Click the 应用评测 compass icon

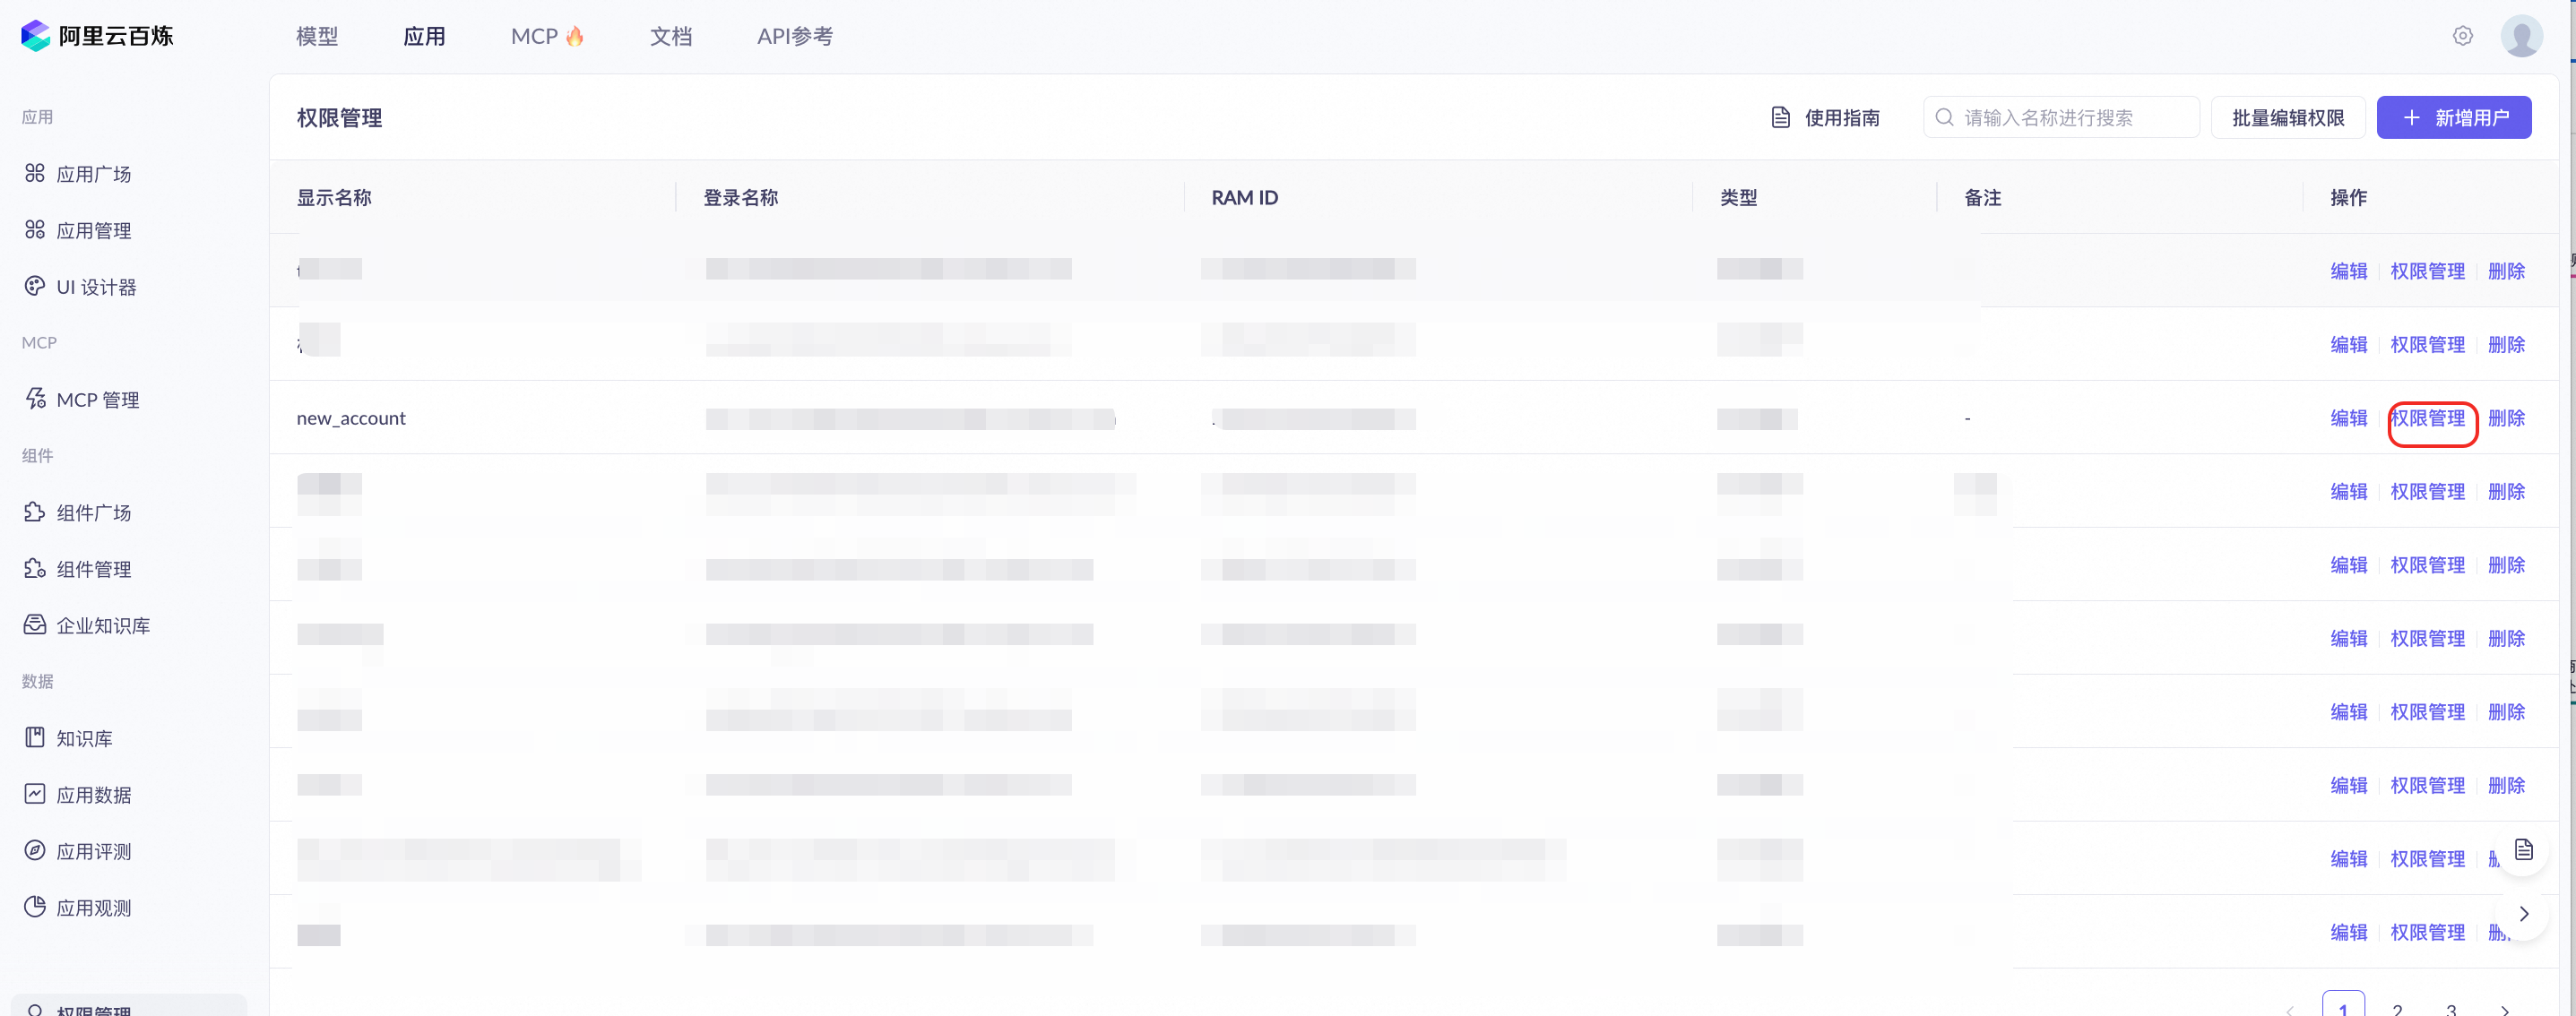click(35, 851)
